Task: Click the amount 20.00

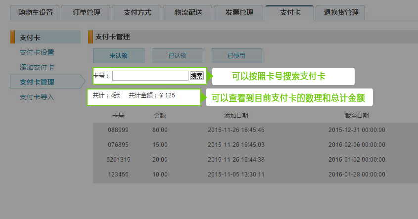Action: tap(160, 160)
